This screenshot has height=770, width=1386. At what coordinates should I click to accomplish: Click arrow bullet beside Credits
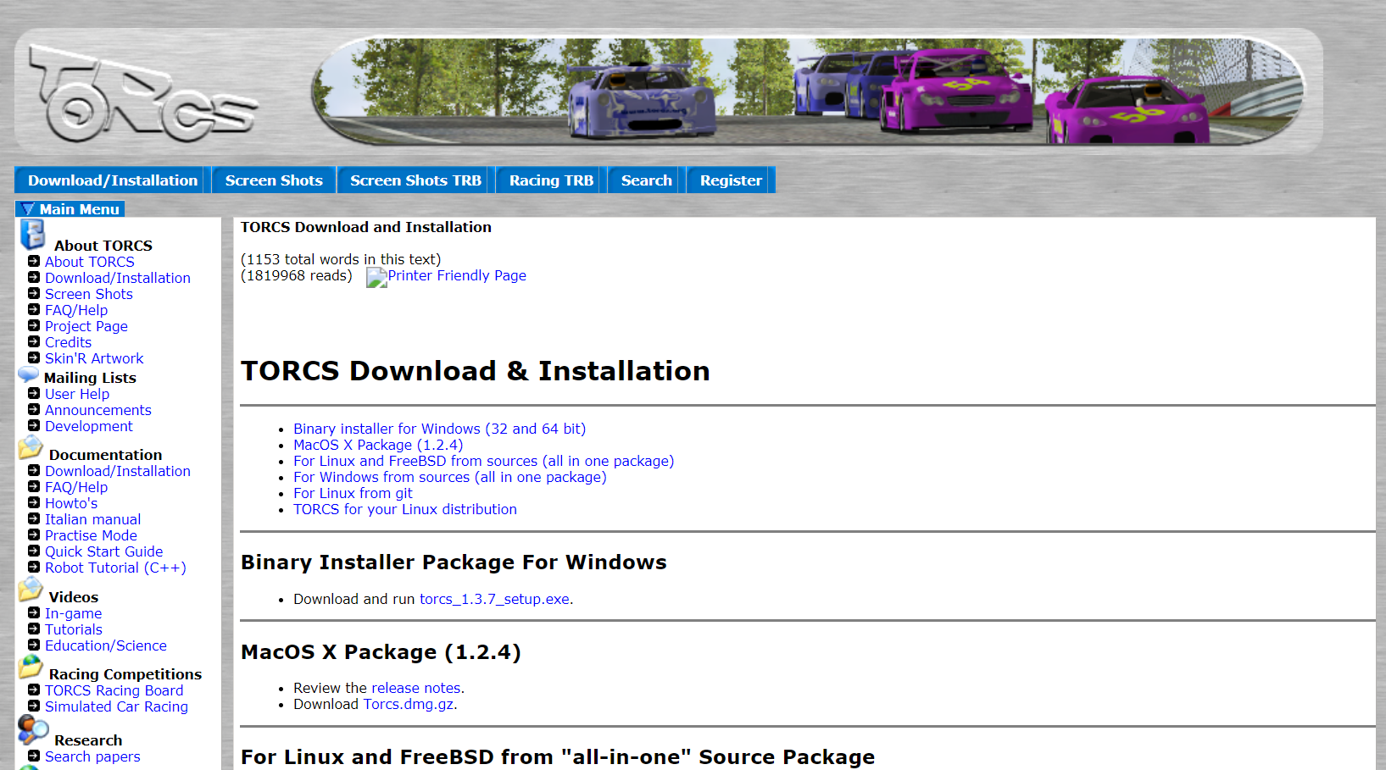tap(34, 341)
